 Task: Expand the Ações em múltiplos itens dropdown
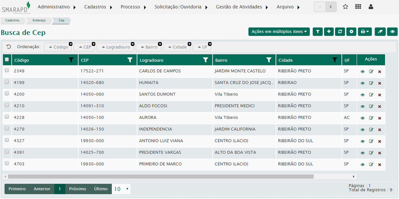click(x=279, y=32)
